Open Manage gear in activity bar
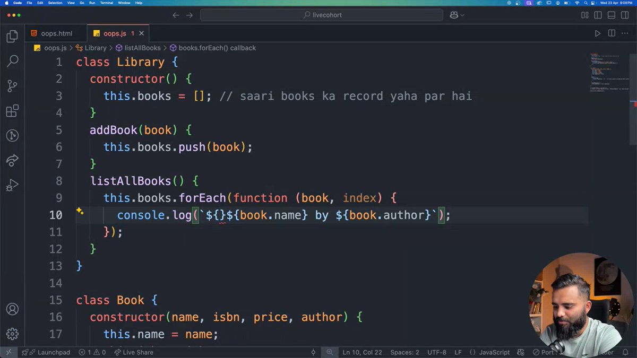Image resolution: width=637 pixels, height=358 pixels. click(x=12, y=334)
